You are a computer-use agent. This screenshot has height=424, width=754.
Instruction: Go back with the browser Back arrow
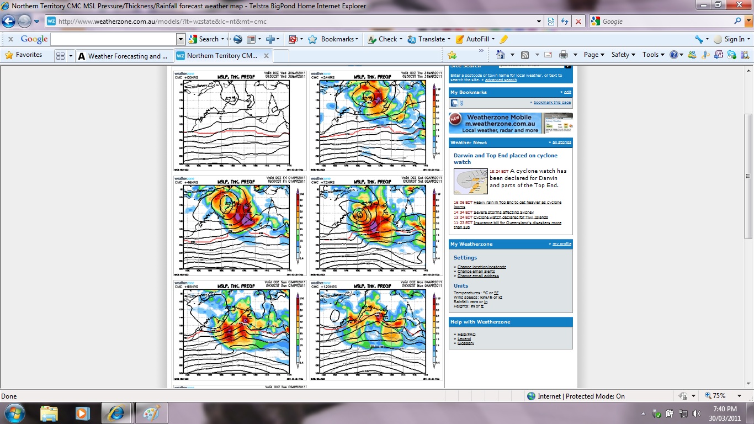(9, 22)
